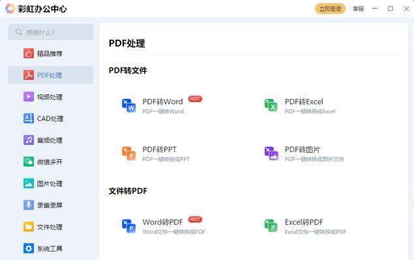Launch the PDF转图片 title

[x=303, y=149]
